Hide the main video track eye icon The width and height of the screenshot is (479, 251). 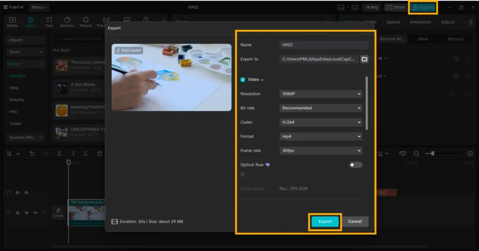click(27, 213)
